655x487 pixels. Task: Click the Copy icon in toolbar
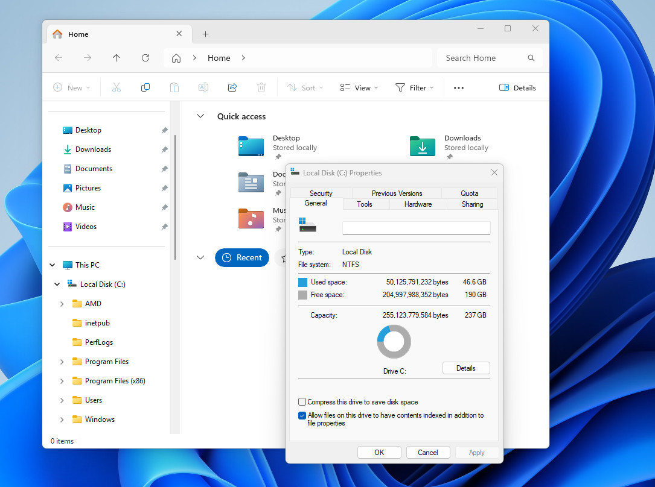click(145, 87)
